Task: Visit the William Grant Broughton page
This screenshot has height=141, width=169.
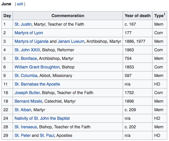Action: [x=37, y=67]
